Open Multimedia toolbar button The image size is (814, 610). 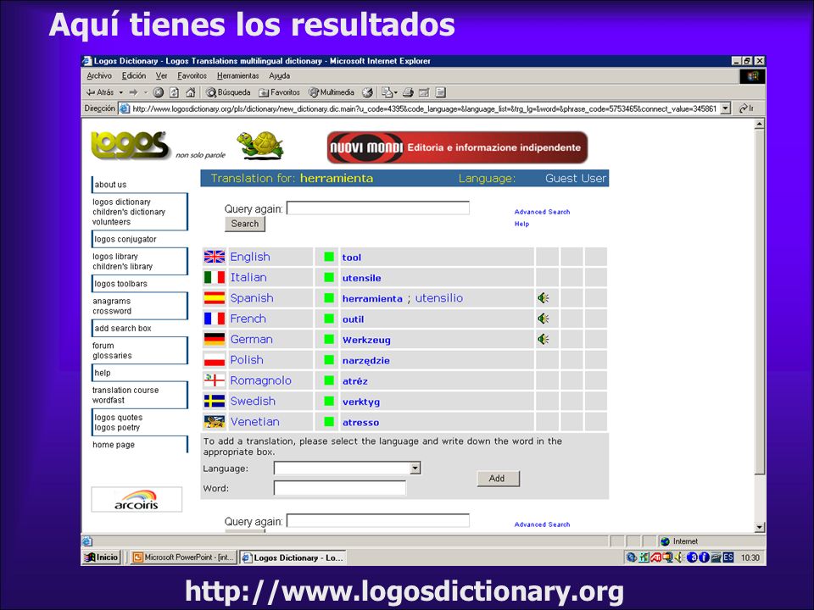point(332,92)
